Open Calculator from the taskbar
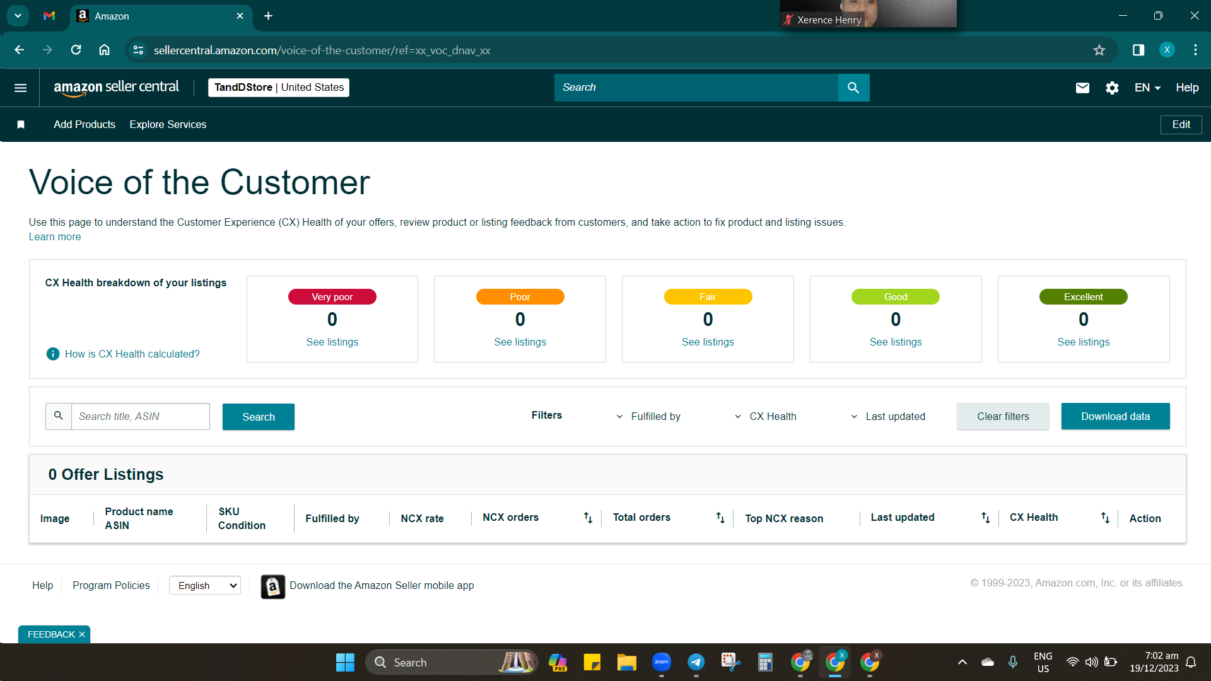Image resolution: width=1211 pixels, height=681 pixels. tap(765, 662)
